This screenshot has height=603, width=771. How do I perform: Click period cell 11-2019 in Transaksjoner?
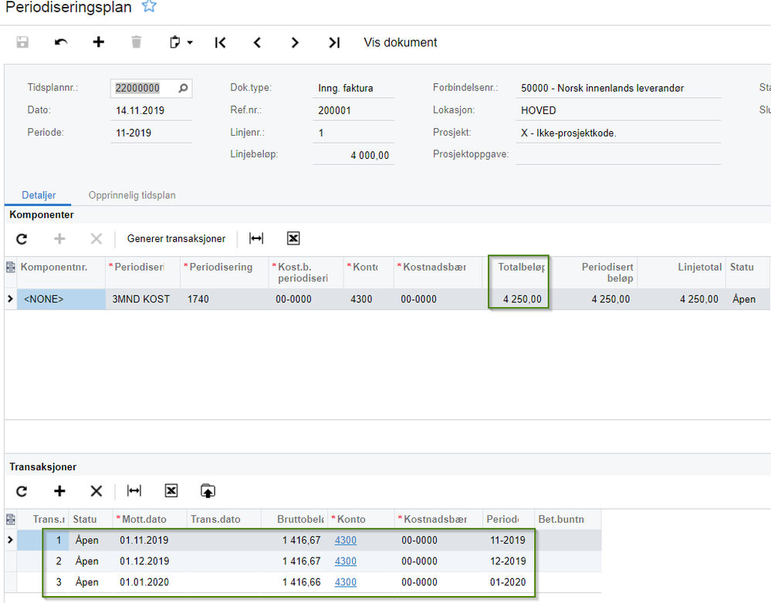click(x=508, y=540)
